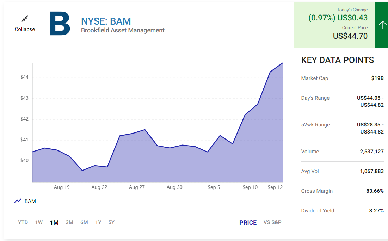
Task: Click the Gross Margin label
Action: click(317, 191)
